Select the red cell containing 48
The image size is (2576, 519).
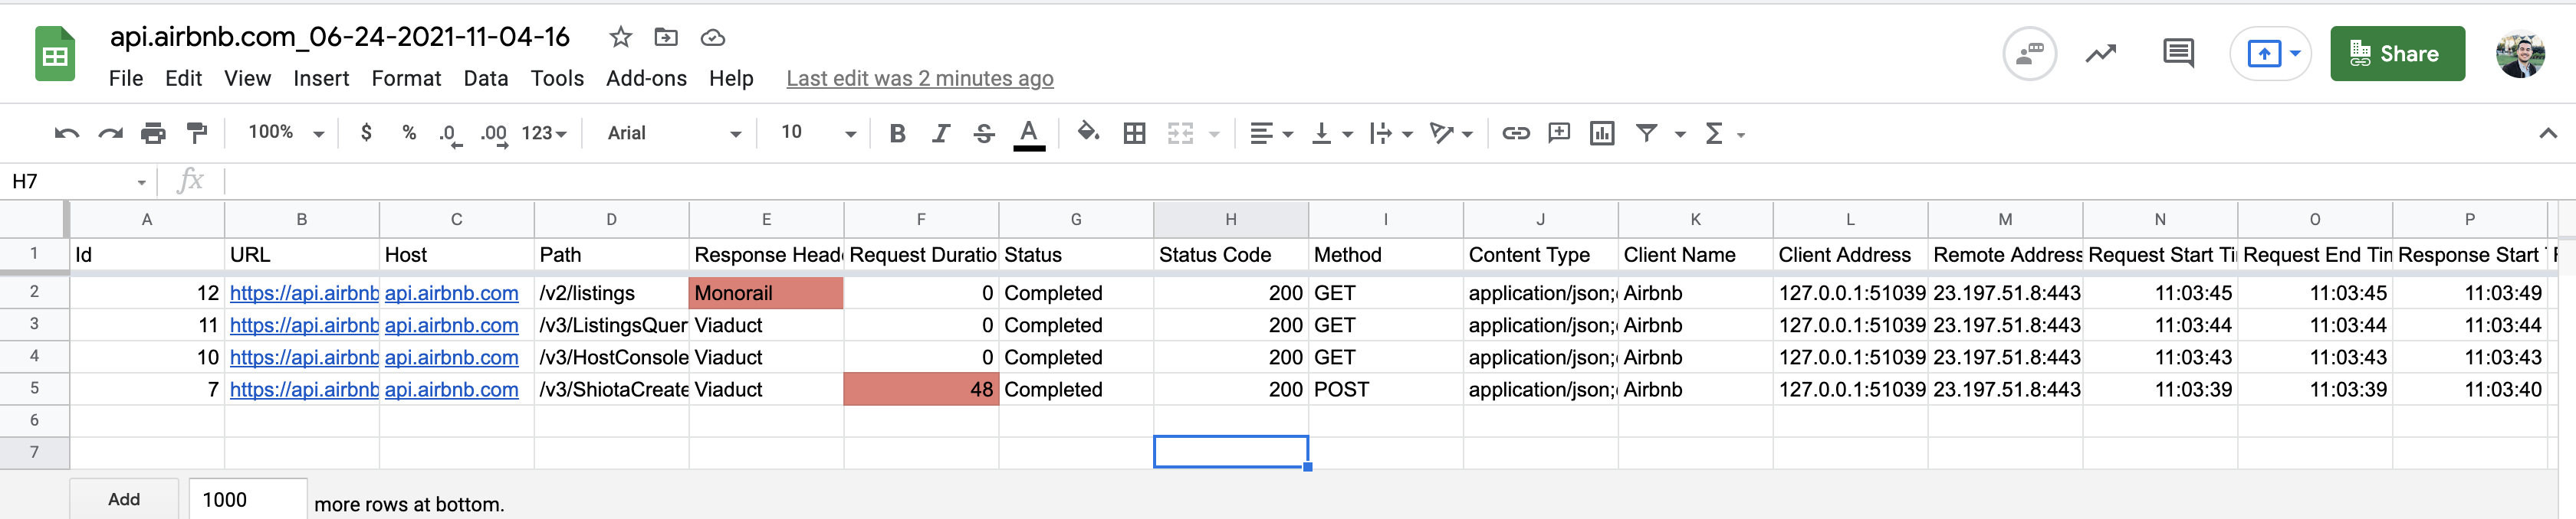pos(921,389)
